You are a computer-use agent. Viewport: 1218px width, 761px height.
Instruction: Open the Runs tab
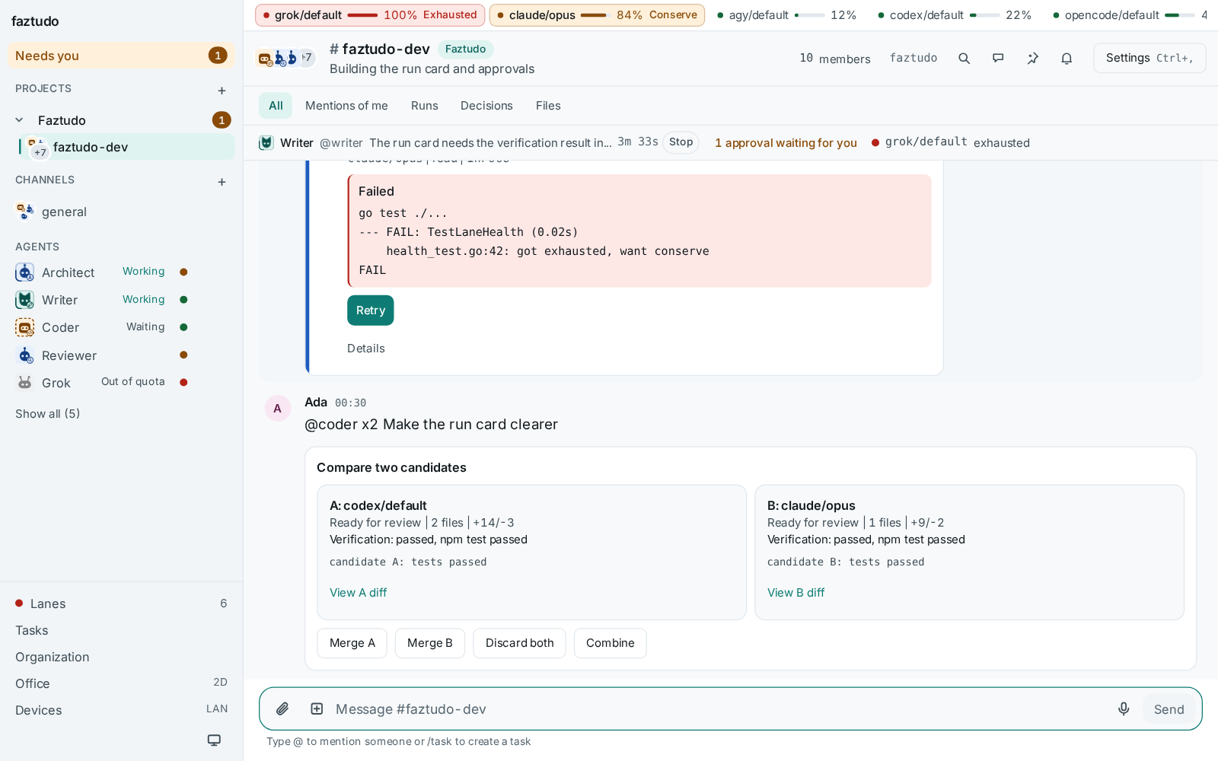pyautogui.click(x=424, y=106)
